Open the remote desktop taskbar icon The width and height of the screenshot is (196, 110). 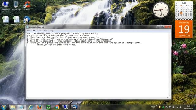(x=66, y=107)
